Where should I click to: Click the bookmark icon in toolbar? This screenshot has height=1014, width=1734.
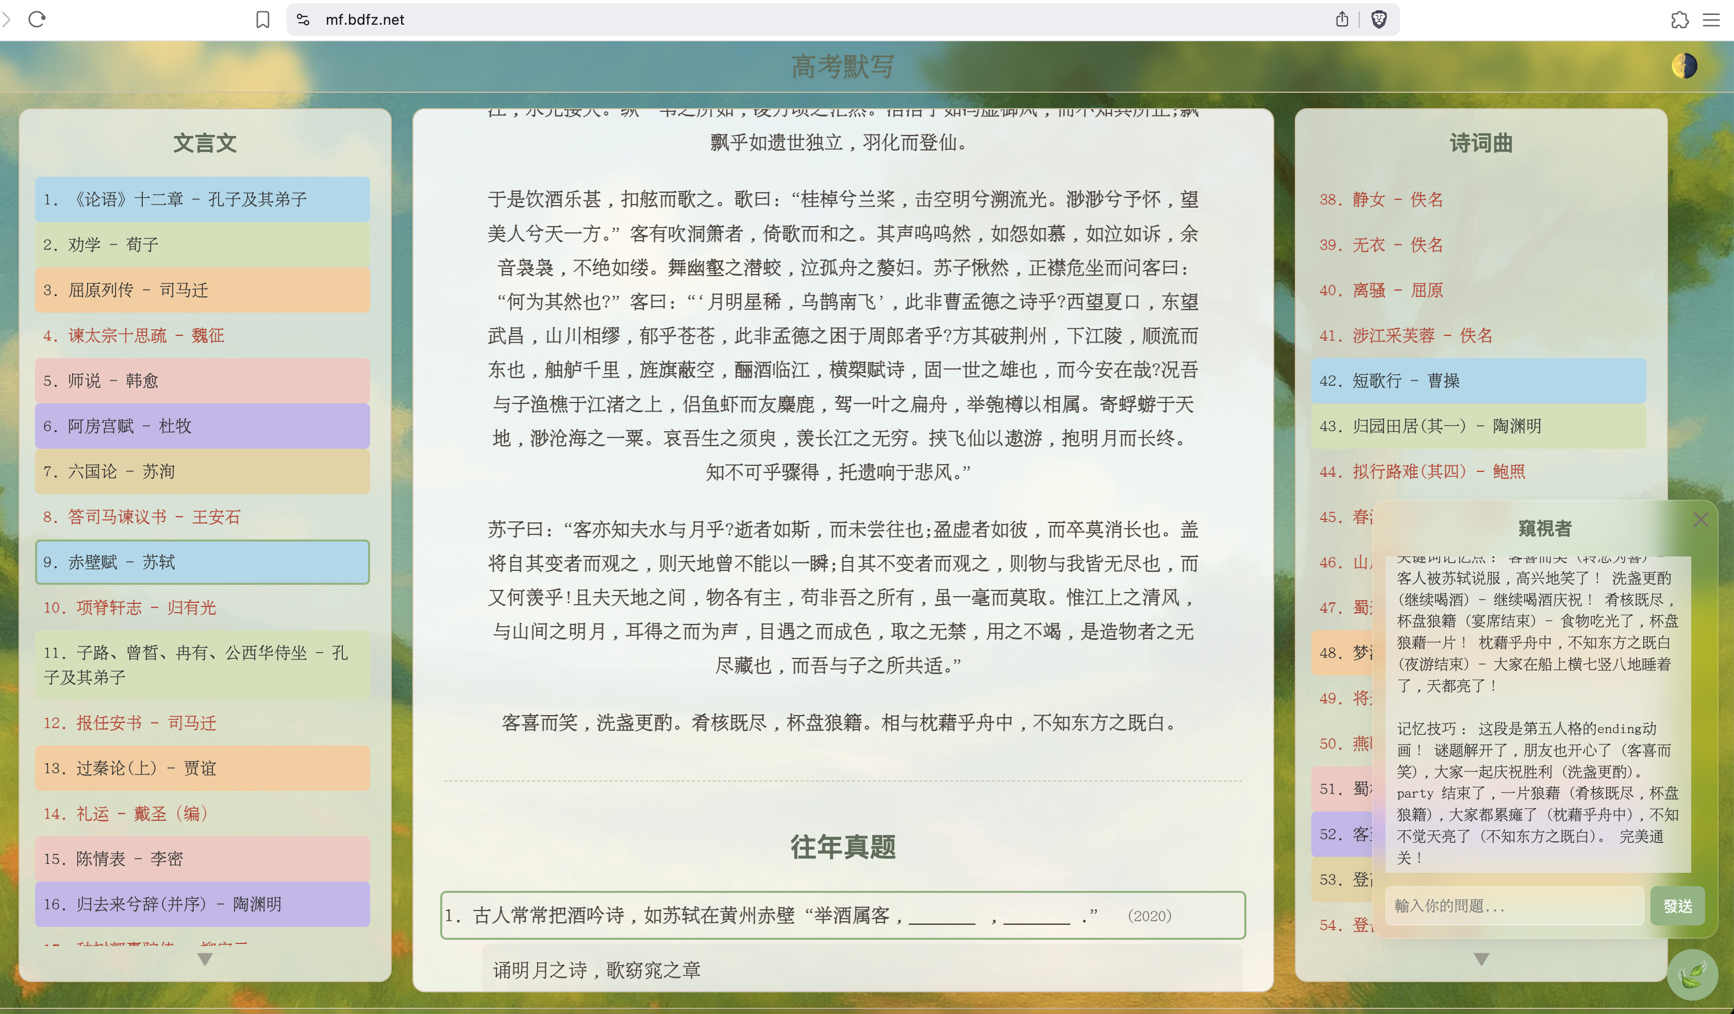262,19
